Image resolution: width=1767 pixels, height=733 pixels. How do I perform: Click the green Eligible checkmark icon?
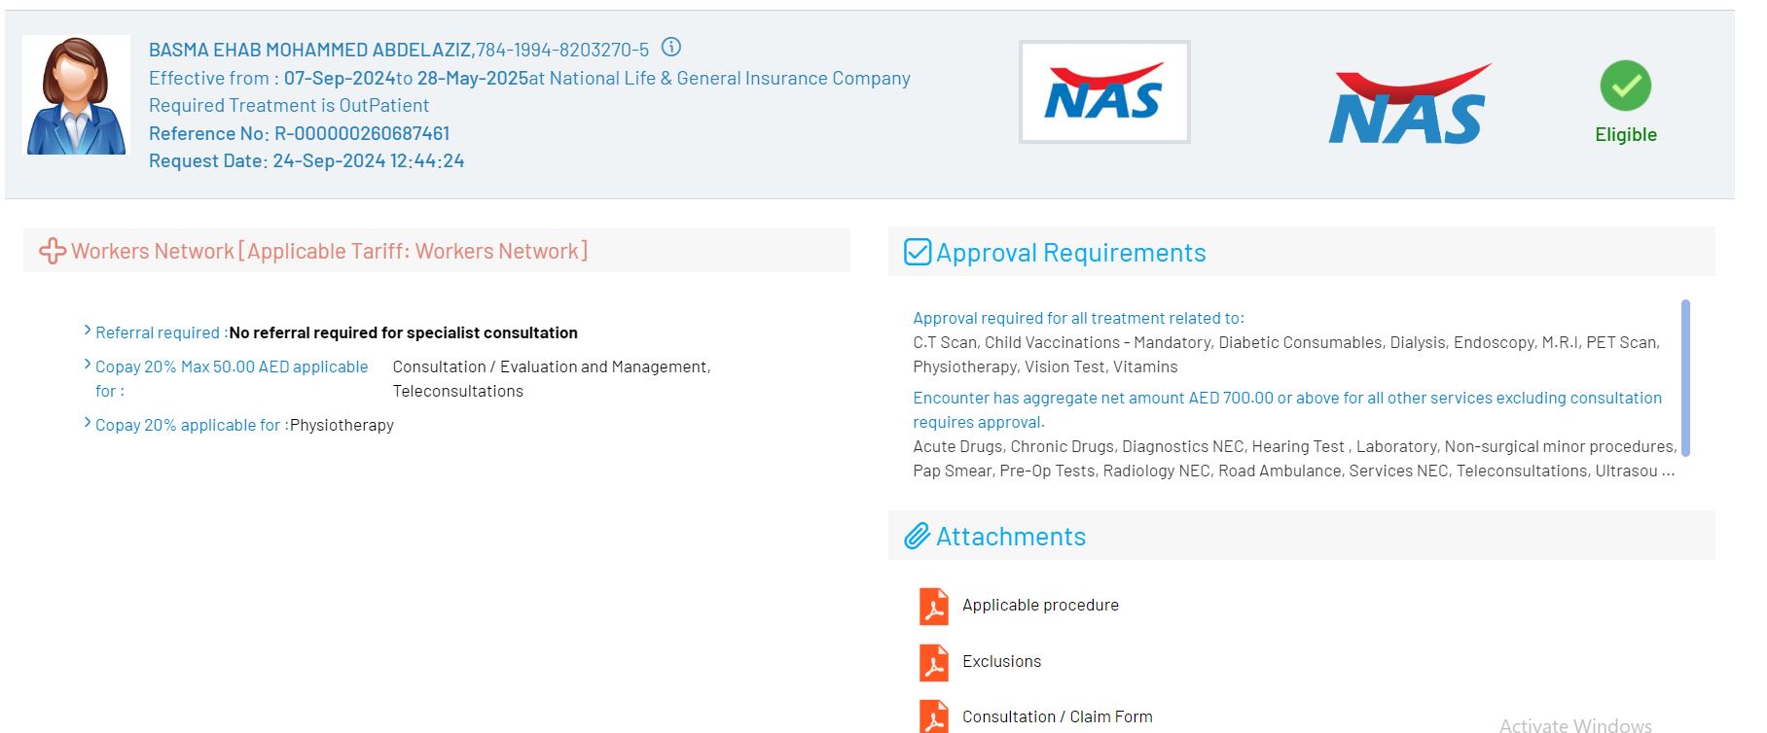[1625, 87]
